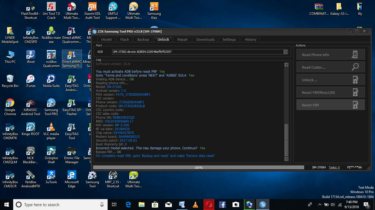Switch to the Model tab
This screenshot has width=375, height=210.
point(107,39)
